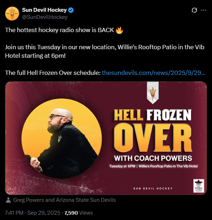This screenshot has height=220, width=212.
Task: Open the Sun Devil Hockey profile avatar
Action: pos(12,14)
